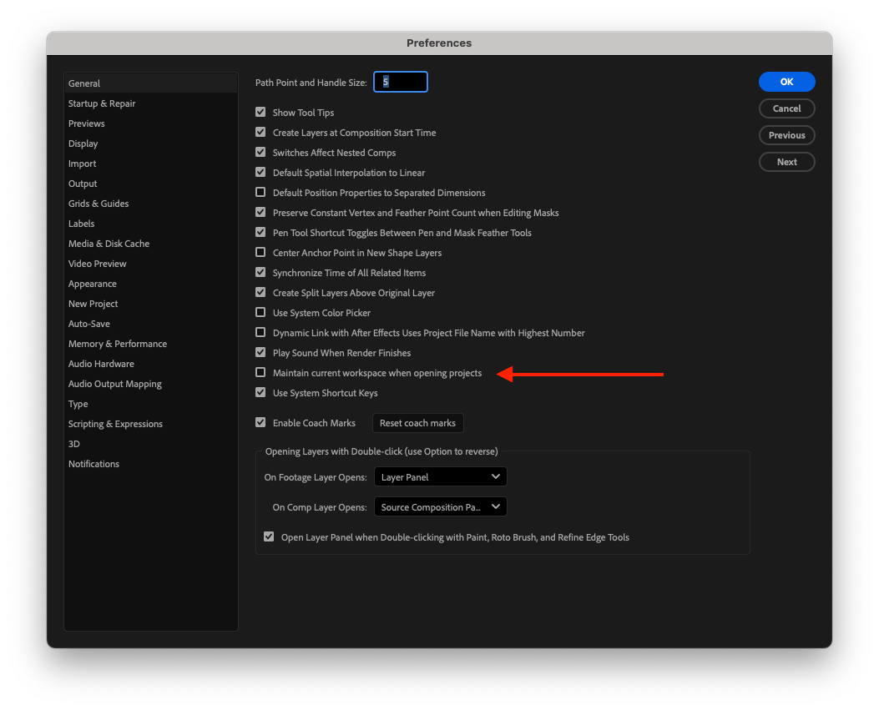The image size is (879, 710).
Task: Open the On Footage Layer Opens dropdown
Action: point(440,477)
